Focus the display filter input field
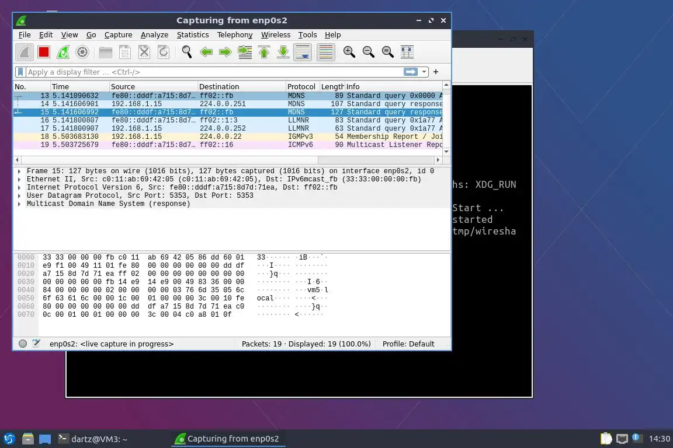 point(214,72)
